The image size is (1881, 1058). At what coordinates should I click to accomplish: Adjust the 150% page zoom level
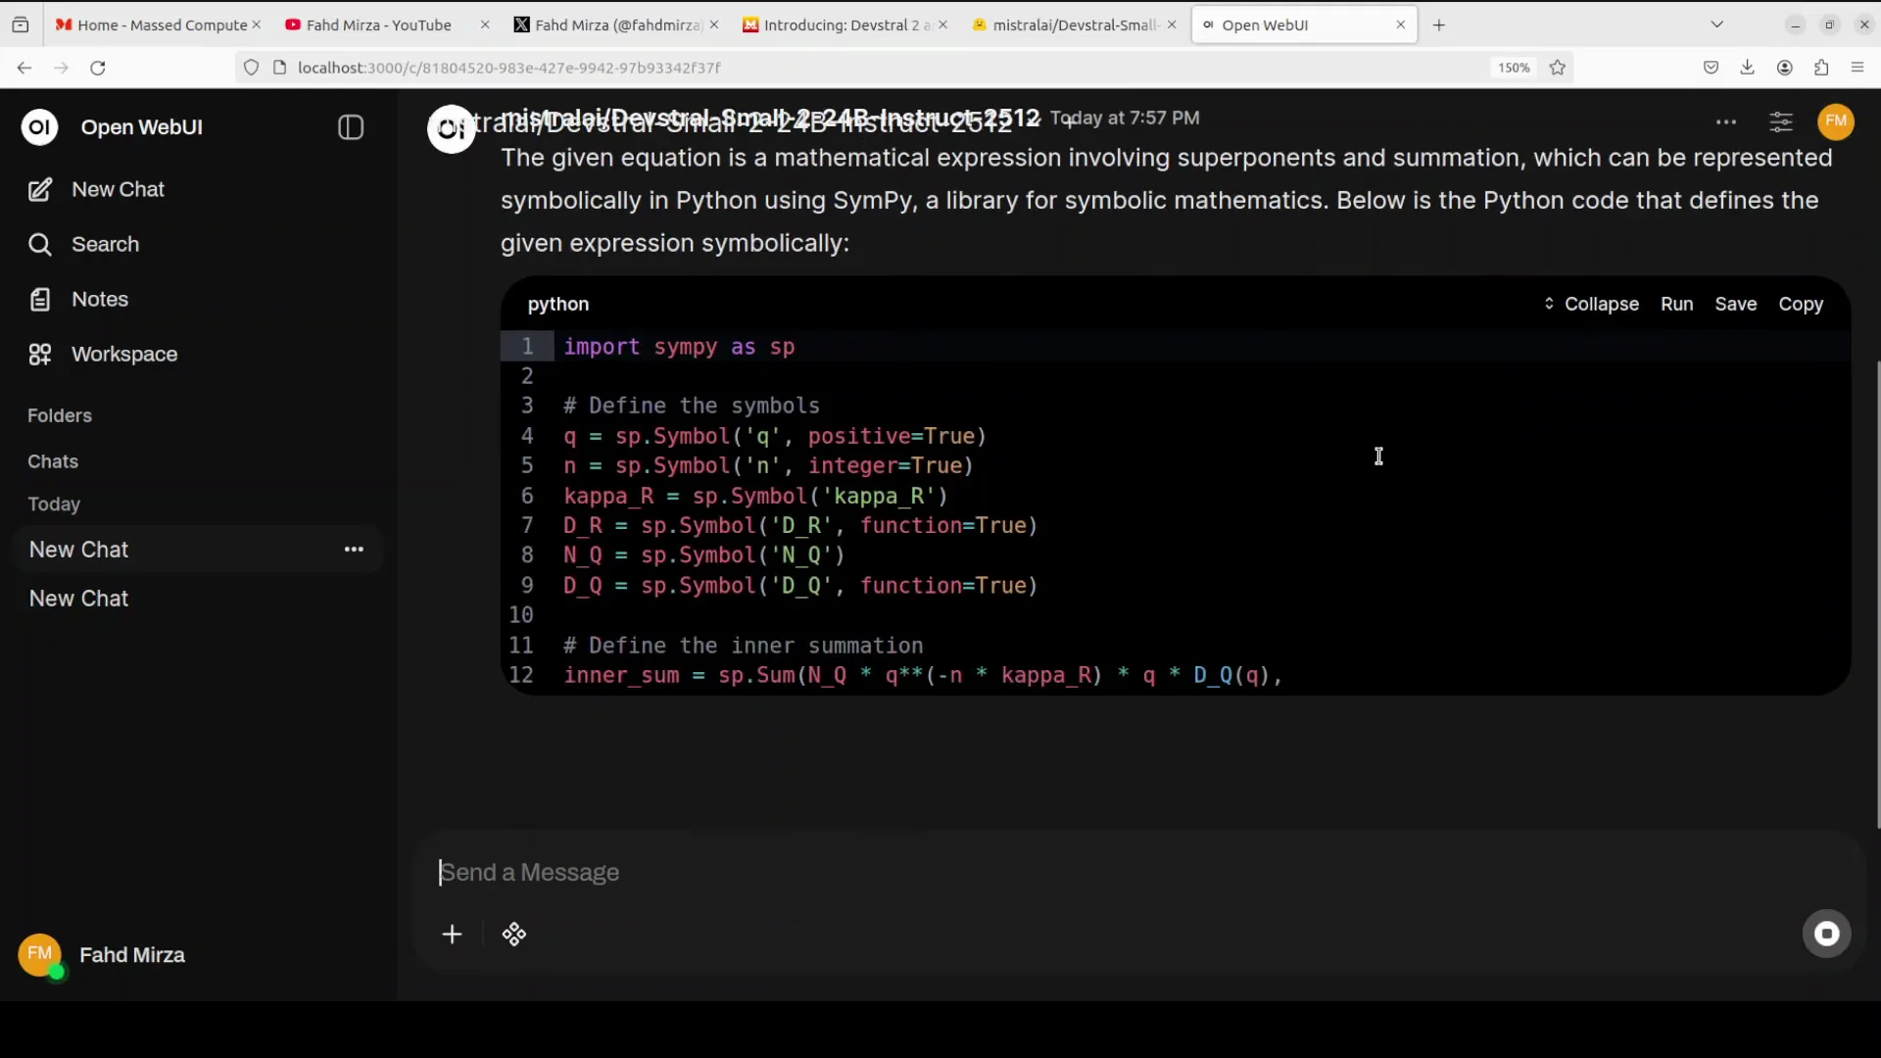point(1513,68)
